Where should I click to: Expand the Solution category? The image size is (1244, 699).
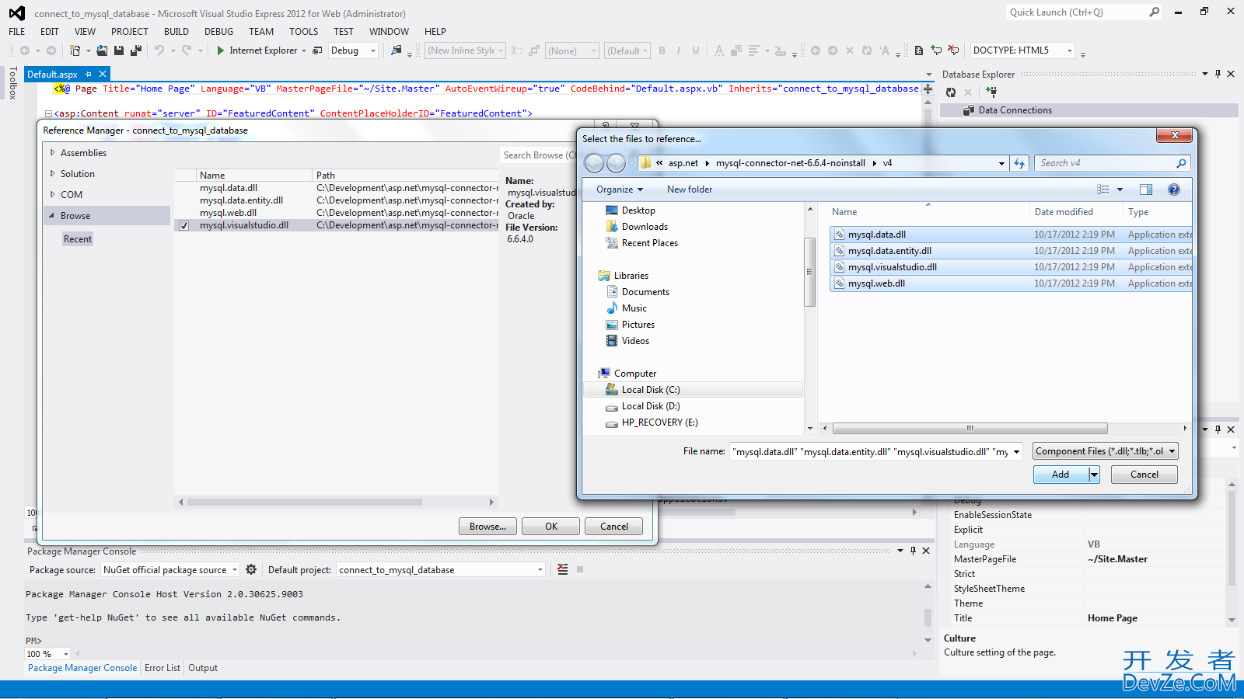(x=52, y=173)
